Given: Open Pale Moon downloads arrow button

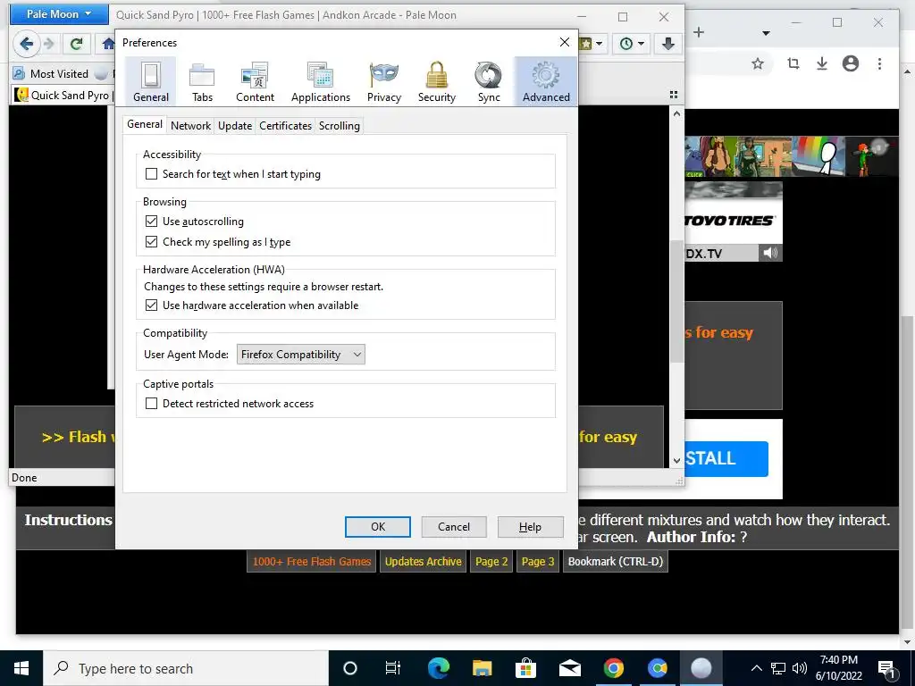Looking at the screenshot, I should click(x=668, y=44).
